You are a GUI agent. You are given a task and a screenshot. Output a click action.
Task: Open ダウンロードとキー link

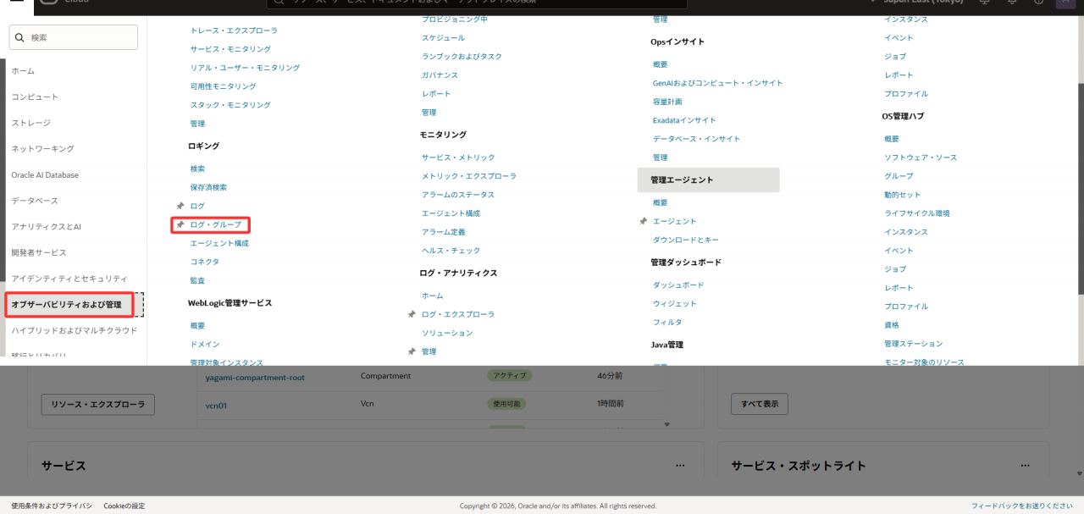(x=686, y=240)
